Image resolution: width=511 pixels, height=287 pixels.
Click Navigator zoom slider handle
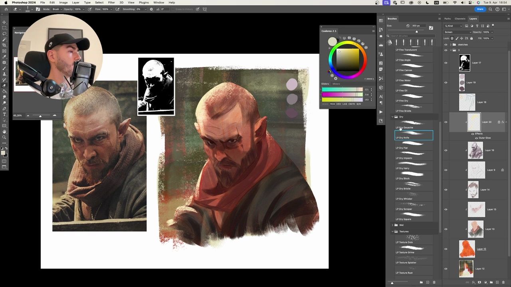[x=40, y=116]
